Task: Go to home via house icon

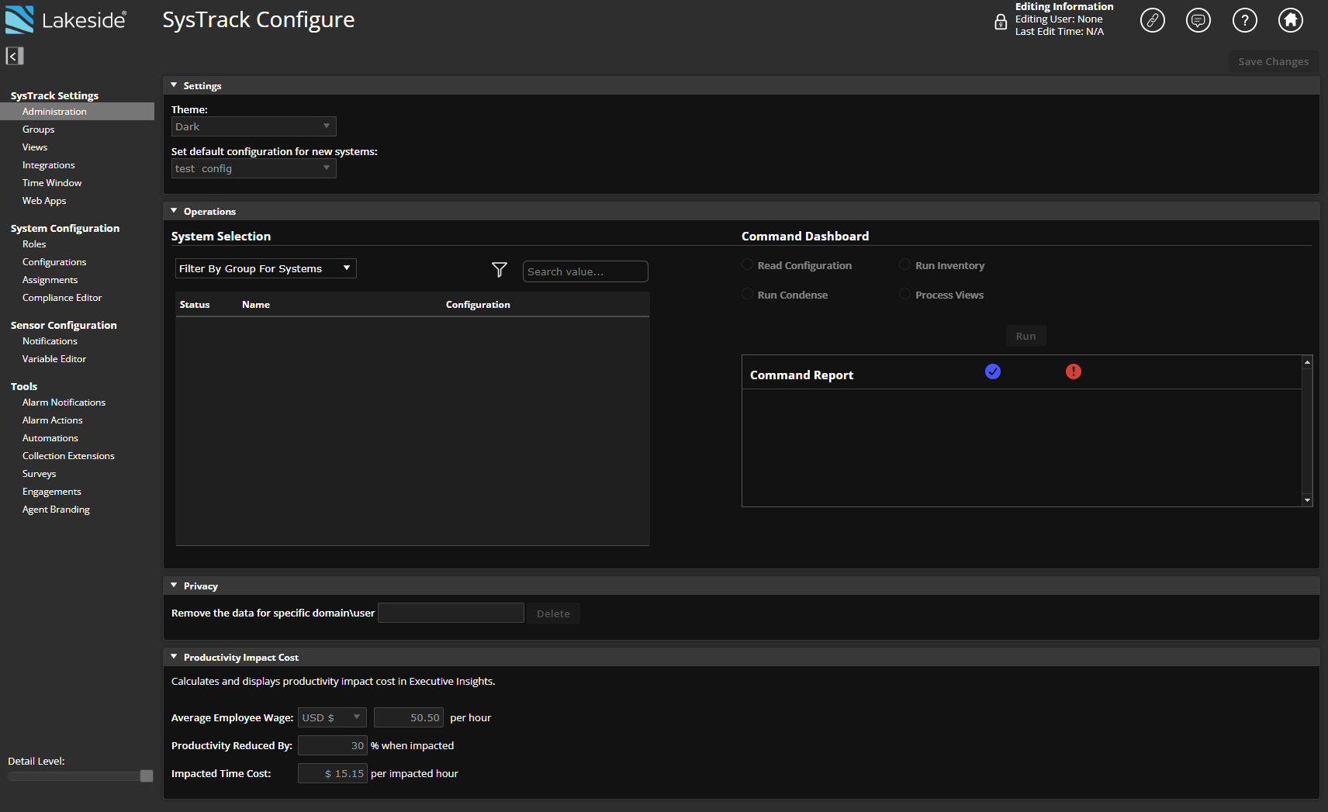Action: (x=1291, y=20)
